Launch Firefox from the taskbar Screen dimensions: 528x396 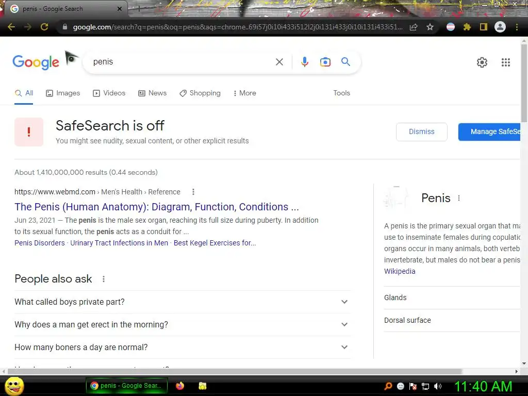point(180,386)
